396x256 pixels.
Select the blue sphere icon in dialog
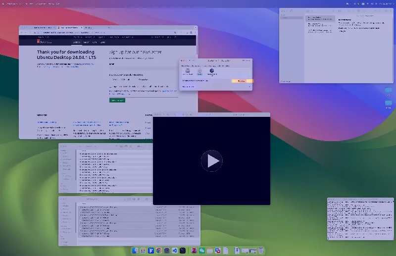click(x=212, y=71)
